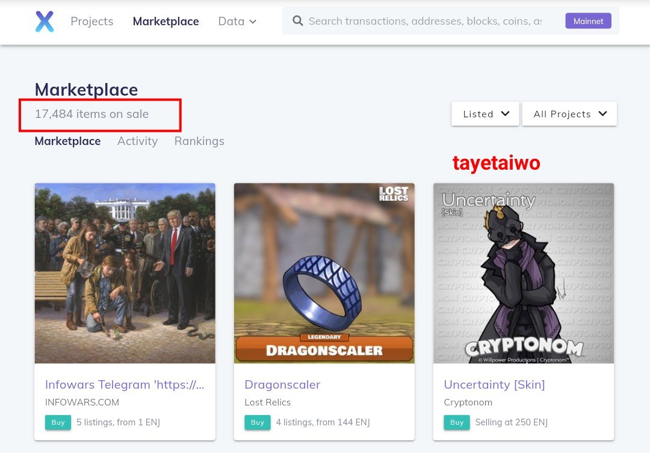Open the All Projects filter dropdown
Image resolution: width=650 pixels, height=453 pixels.
coord(569,114)
